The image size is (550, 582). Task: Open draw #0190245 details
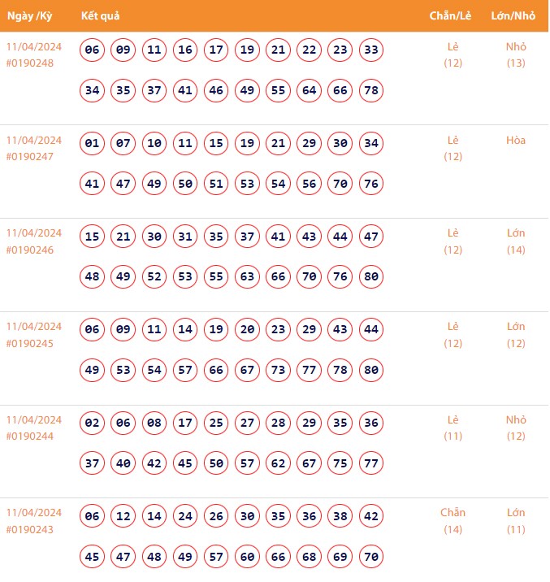pyautogui.click(x=30, y=343)
